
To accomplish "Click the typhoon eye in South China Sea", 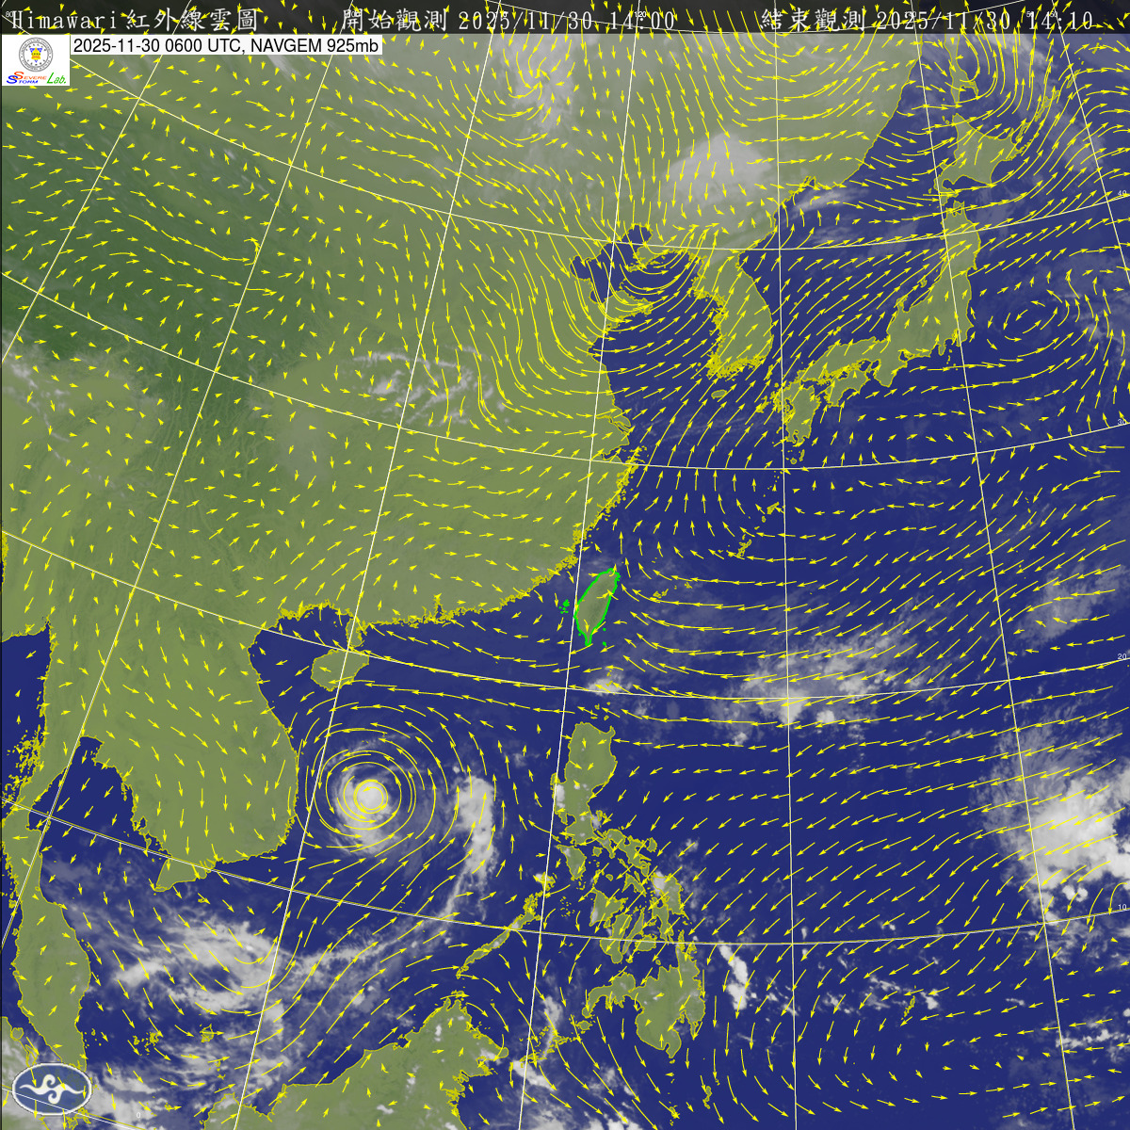I will point(369,797).
